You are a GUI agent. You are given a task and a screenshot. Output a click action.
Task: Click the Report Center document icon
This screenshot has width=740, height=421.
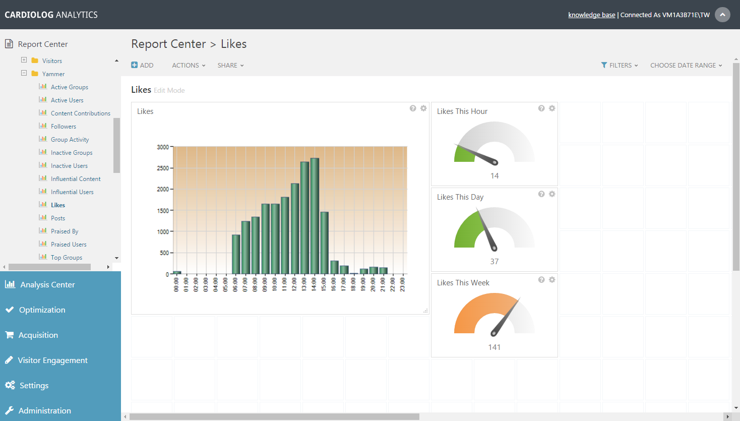[x=9, y=44]
